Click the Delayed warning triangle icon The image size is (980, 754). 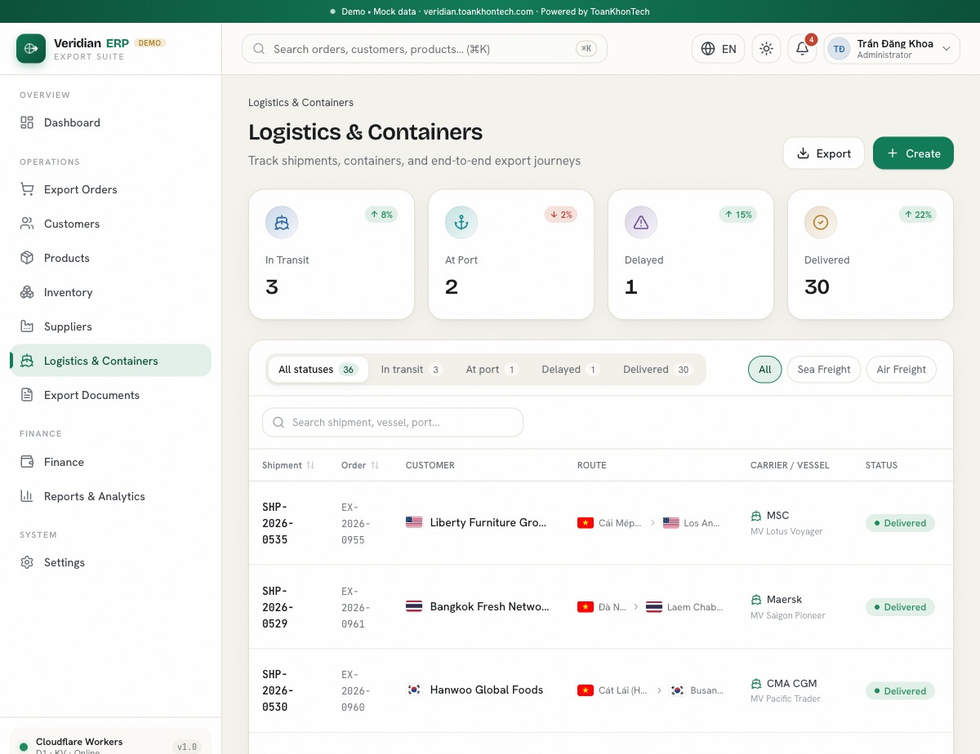tap(641, 222)
